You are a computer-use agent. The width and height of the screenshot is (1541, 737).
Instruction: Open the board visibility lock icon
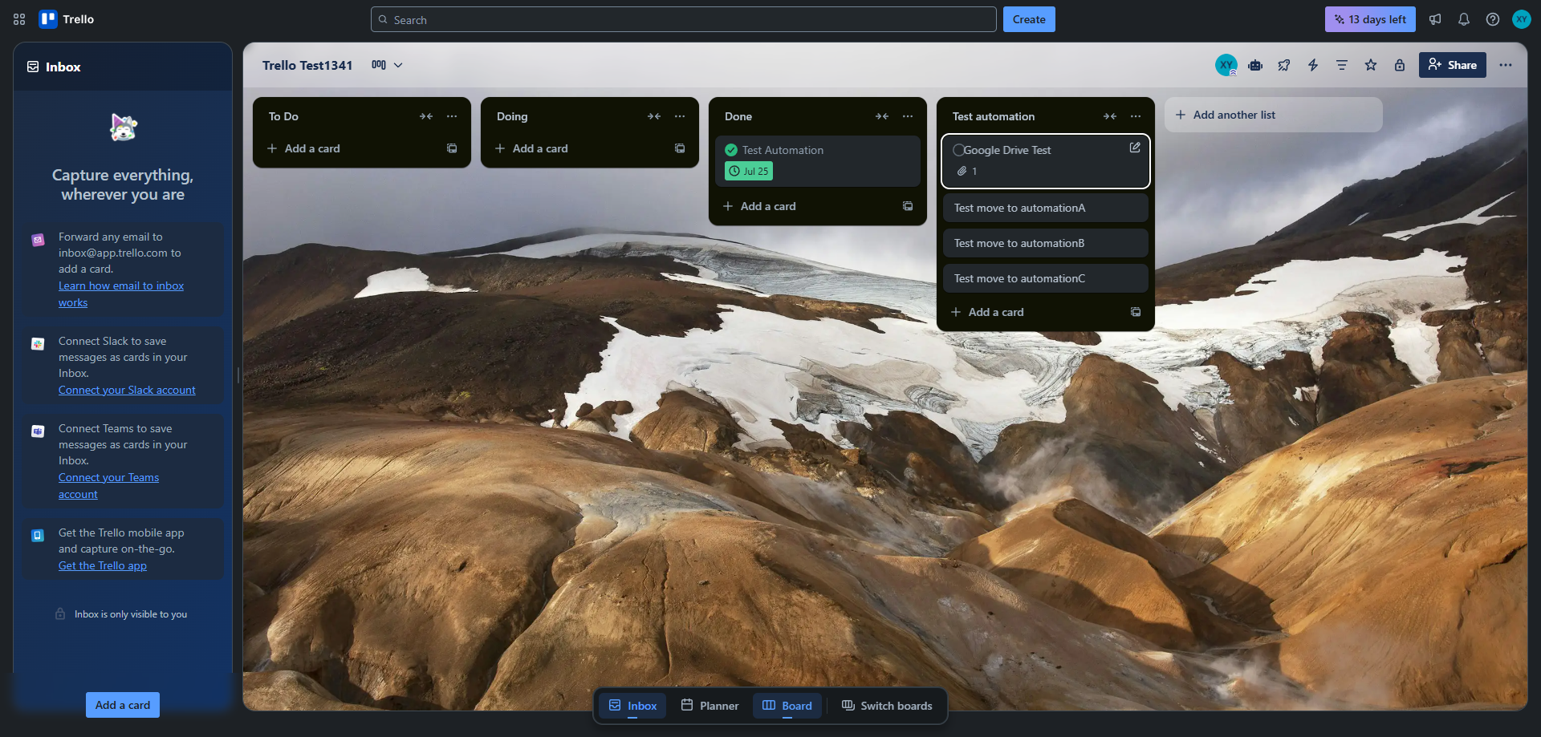pos(1400,65)
